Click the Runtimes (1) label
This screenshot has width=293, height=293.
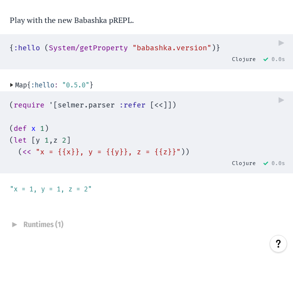tap(43, 225)
